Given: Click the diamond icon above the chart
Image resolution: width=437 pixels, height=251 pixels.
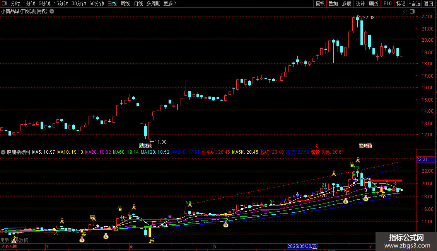Looking at the screenshot, I should pos(405,12).
